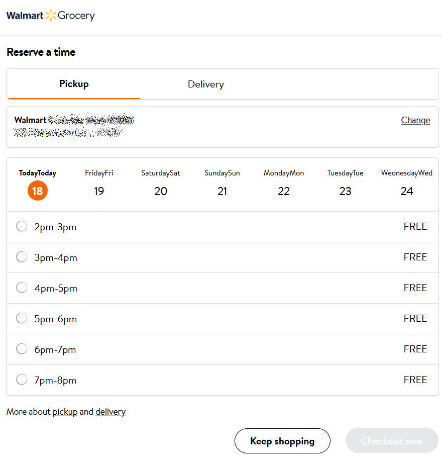The image size is (442, 465).
Task: Click the Change store link
Action: click(415, 120)
